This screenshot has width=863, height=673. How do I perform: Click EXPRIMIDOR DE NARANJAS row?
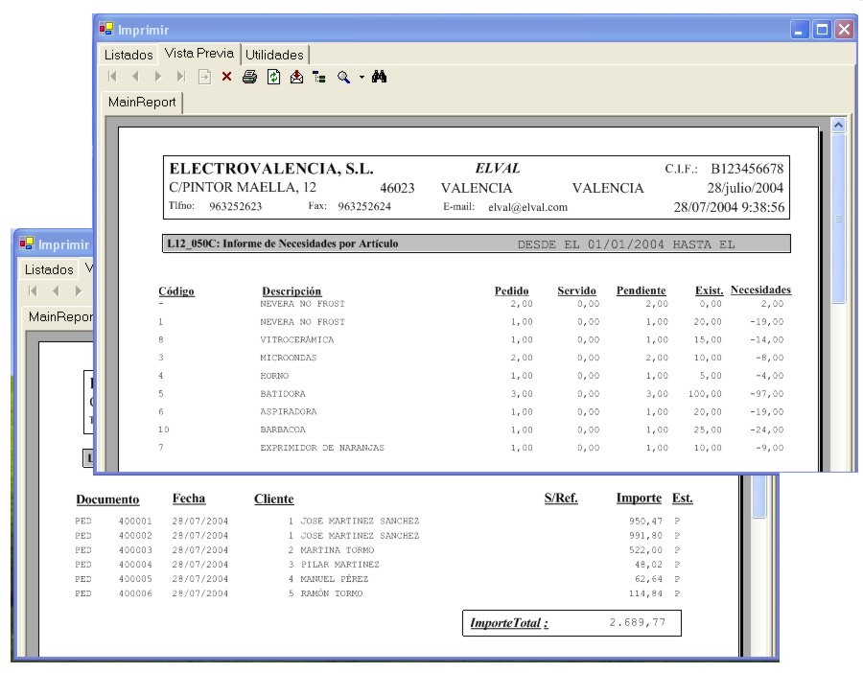pos(322,448)
